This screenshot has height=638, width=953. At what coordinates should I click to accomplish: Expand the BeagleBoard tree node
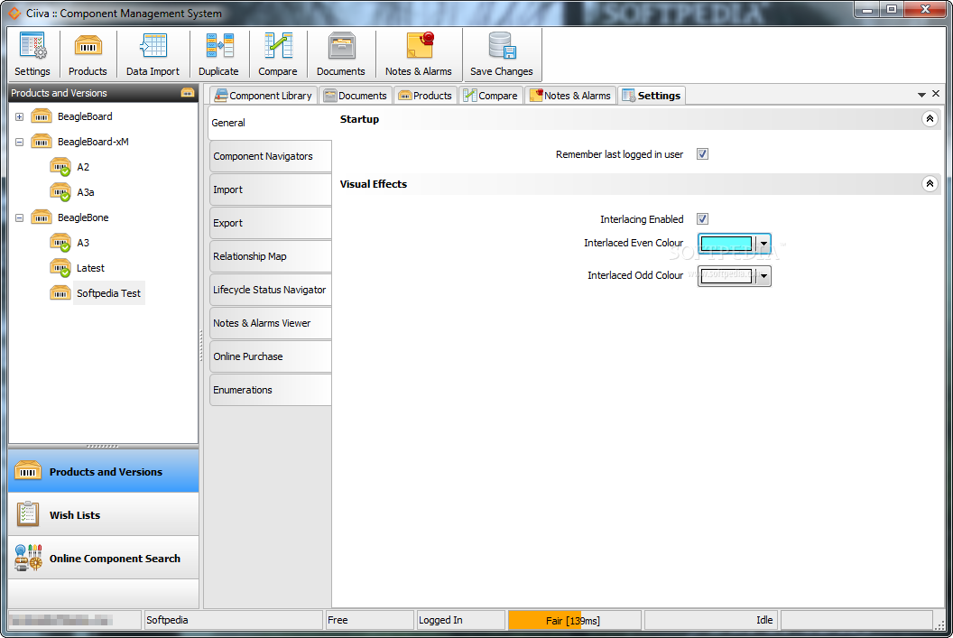[x=20, y=116]
